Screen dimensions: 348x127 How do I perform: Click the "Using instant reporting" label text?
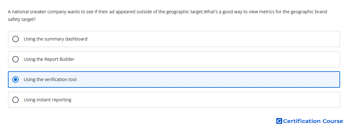(x=47, y=100)
